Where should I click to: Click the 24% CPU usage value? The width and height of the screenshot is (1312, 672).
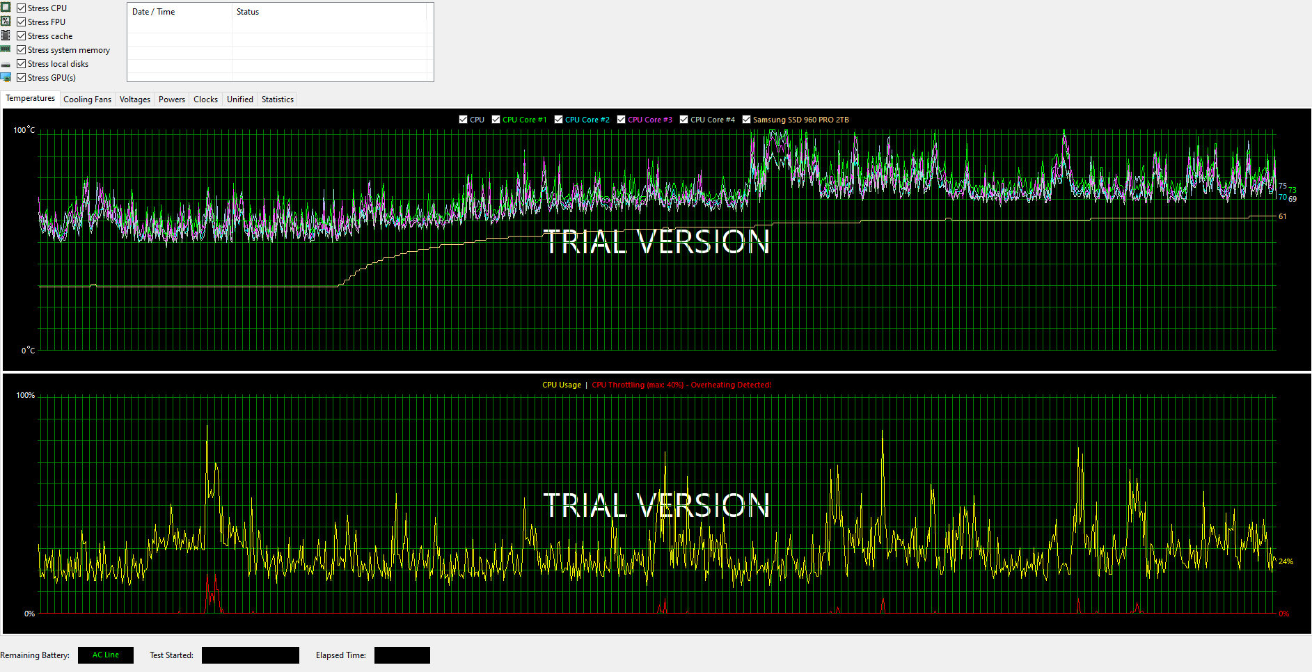pyautogui.click(x=1286, y=561)
